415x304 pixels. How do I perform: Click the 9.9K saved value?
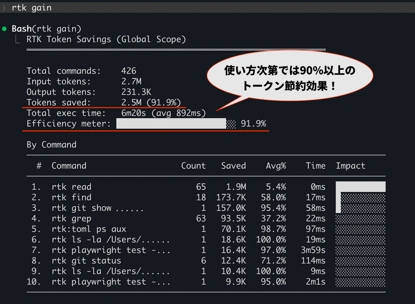[236, 282]
